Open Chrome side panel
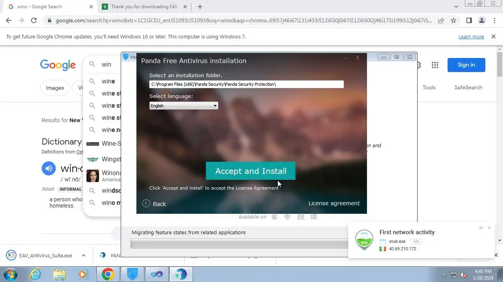Image resolution: width=503 pixels, height=282 pixels. pyautogui.click(x=469, y=20)
